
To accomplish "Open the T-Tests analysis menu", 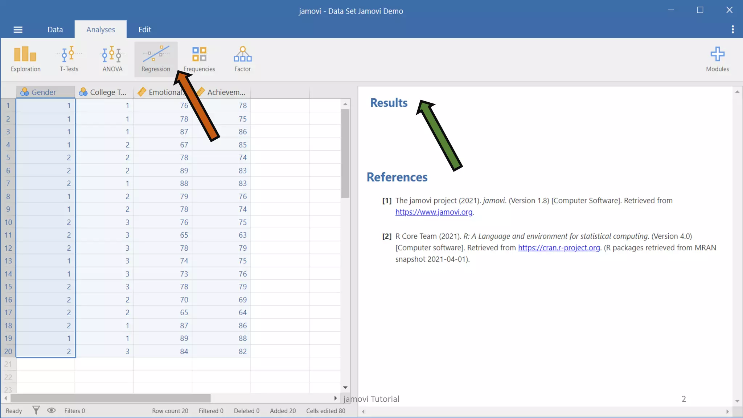I will click(x=69, y=59).
